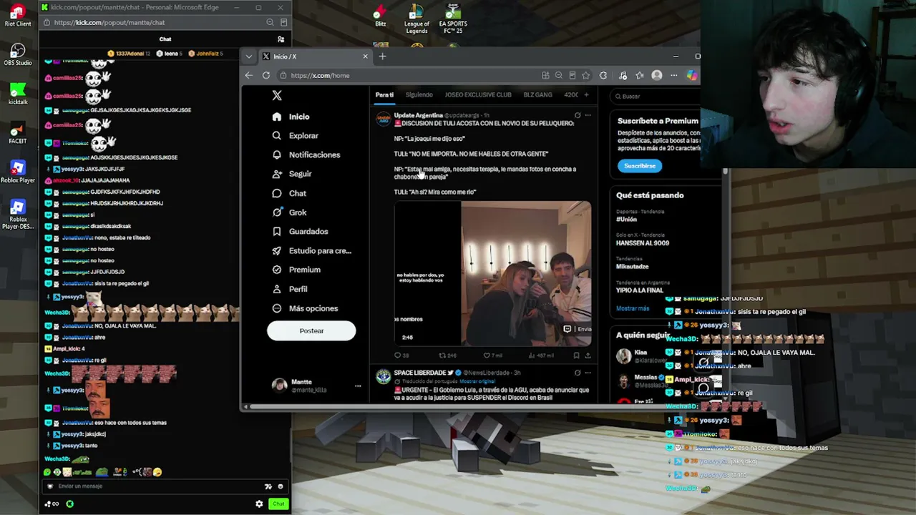916x515 pixels.
Task: Reload the x.com page
Action: pyautogui.click(x=266, y=75)
